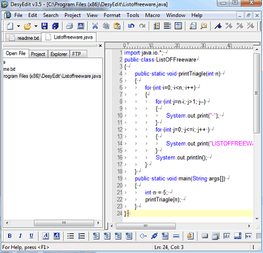Toggle Bold formatting button
The width and height of the screenshot is (263, 253).
(9, 236)
